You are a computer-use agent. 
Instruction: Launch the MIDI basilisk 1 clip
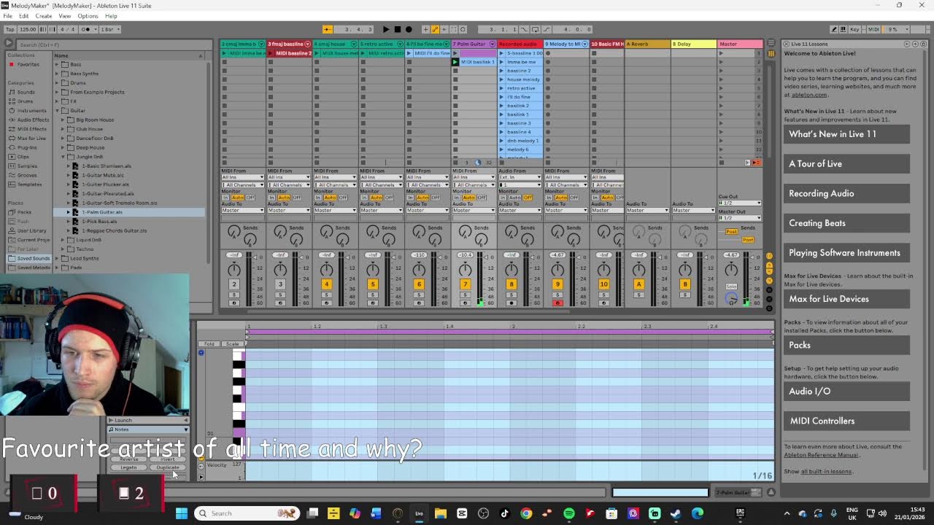coord(455,62)
